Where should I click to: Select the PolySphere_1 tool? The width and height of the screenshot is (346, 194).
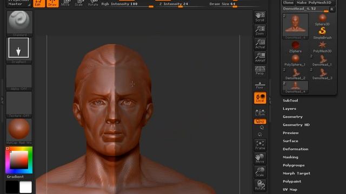(295, 60)
